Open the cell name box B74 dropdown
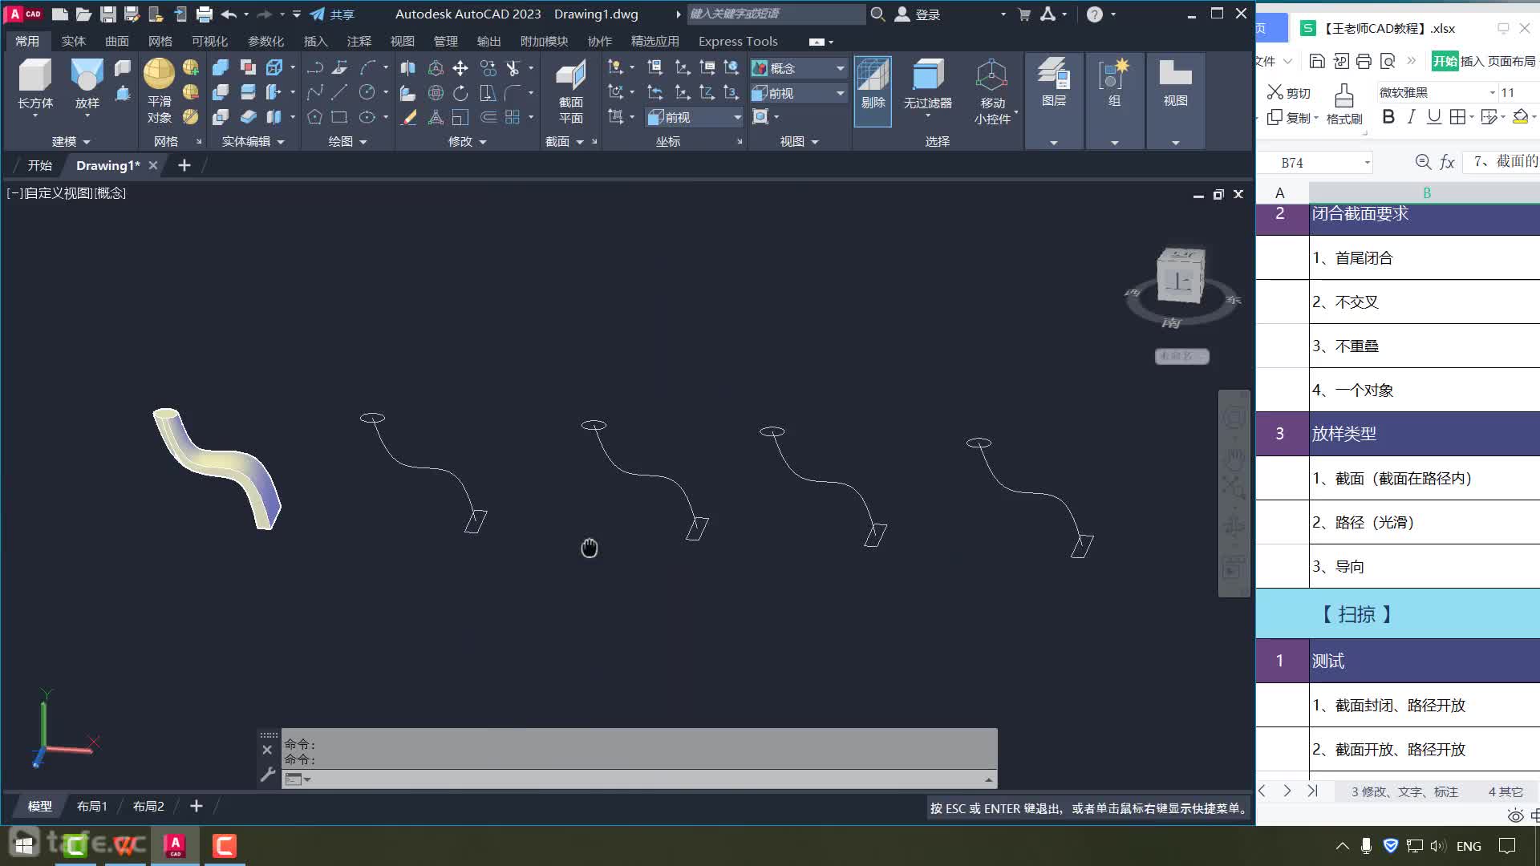1540x866 pixels. coord(1368,163)
